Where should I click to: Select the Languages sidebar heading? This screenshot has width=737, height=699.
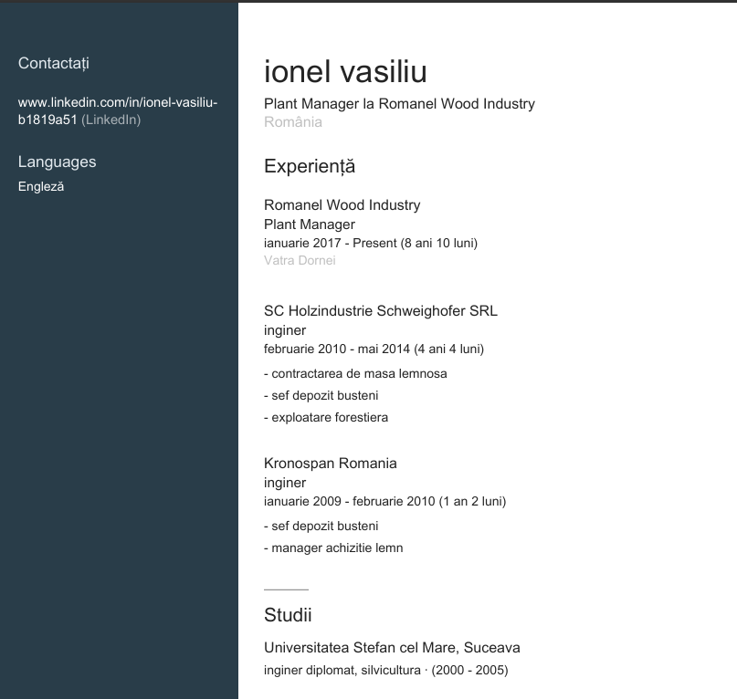[x=57, y=162]
